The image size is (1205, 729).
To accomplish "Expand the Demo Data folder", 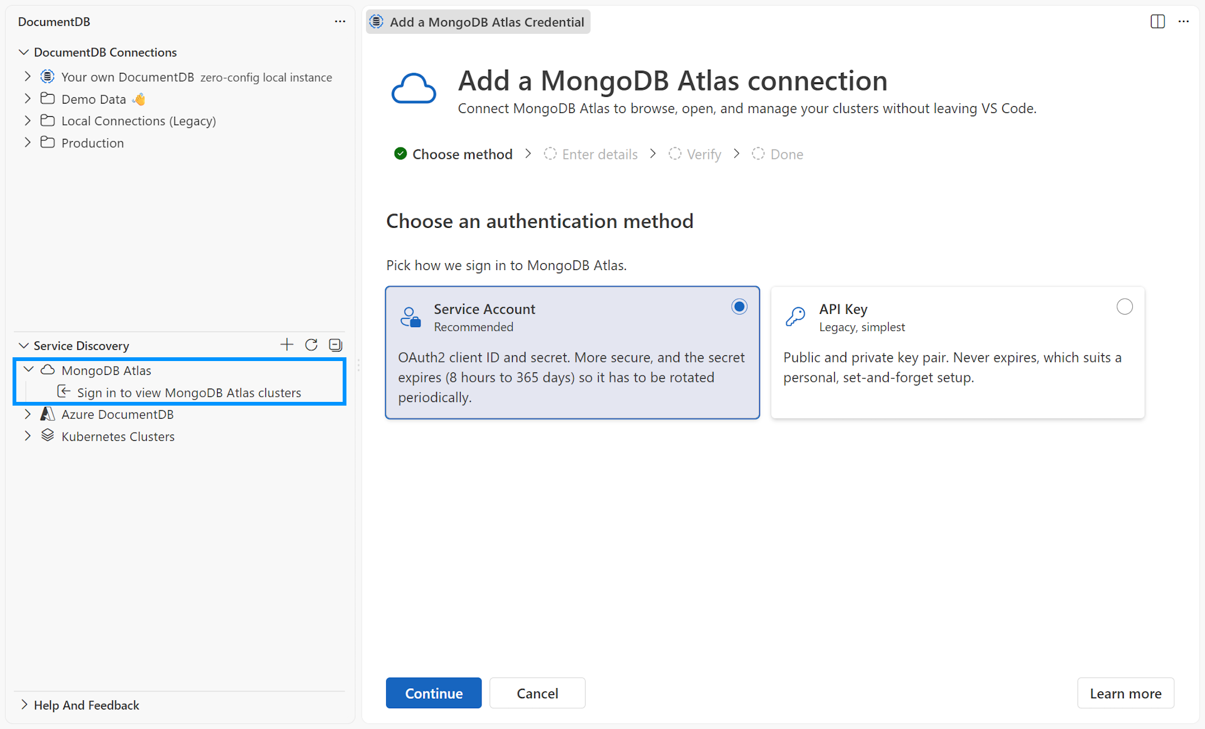I will [28, 99].
